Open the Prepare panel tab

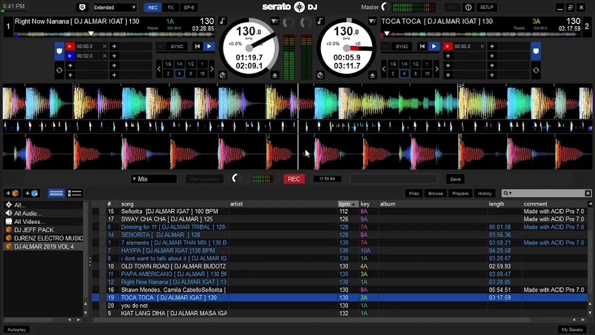click(460, 194)
